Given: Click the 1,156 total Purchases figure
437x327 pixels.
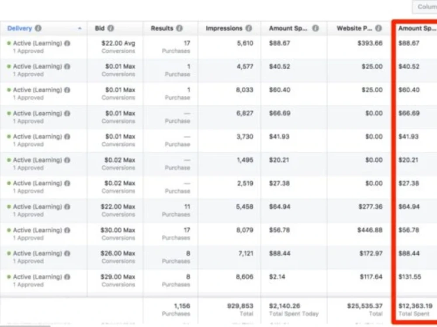Looking at the screenshot, I should pyautogui.click(x=182, y=306).
